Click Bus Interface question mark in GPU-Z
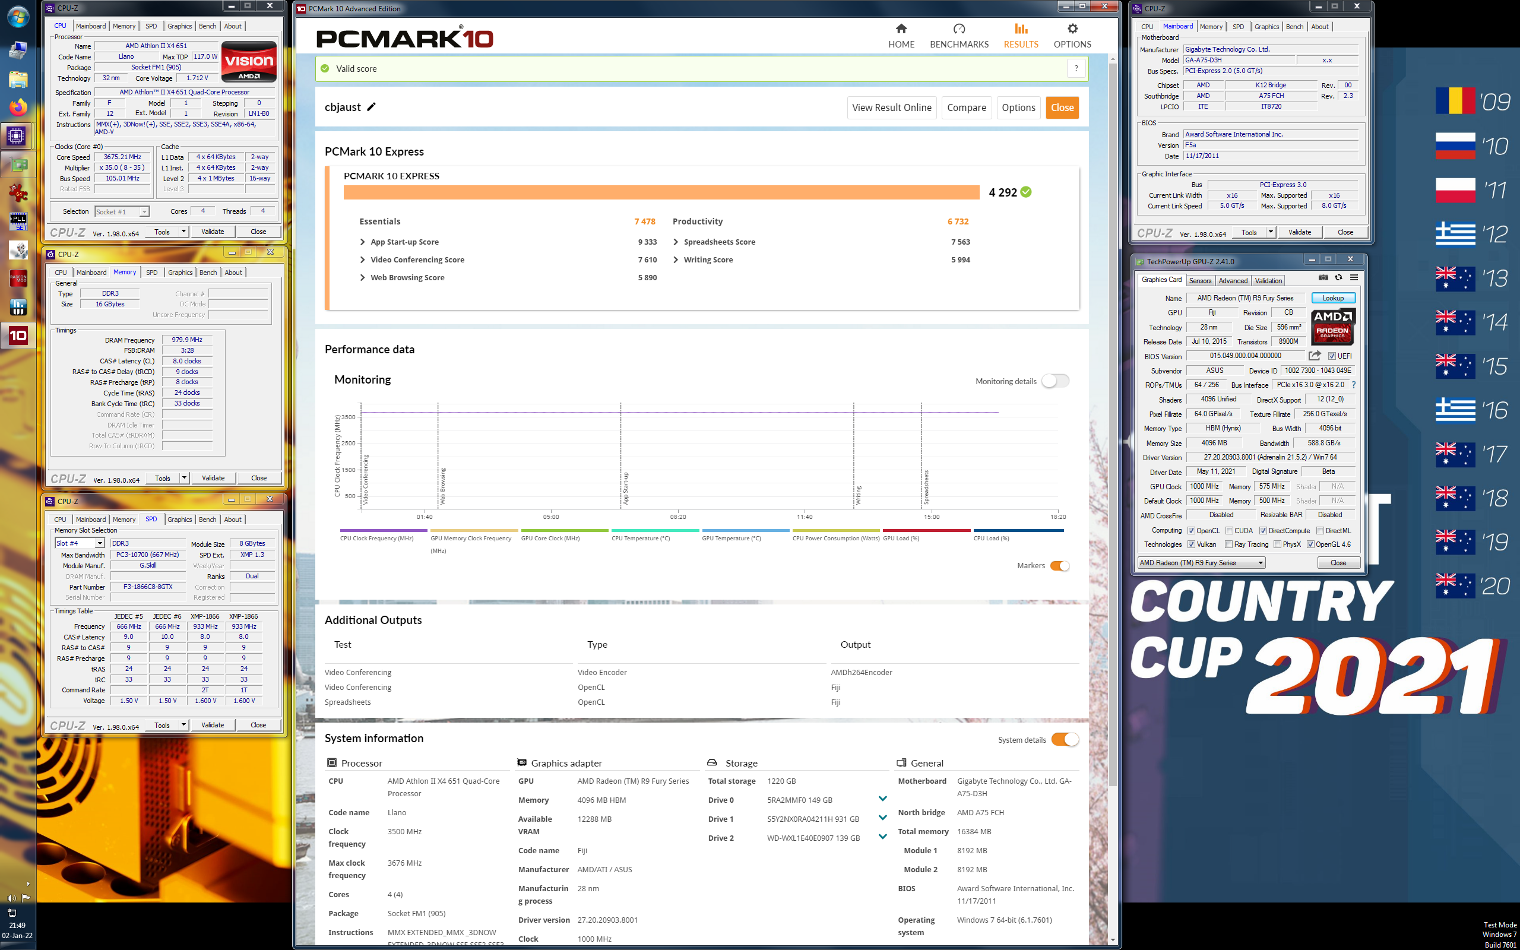This screenshot has height=950, width=1520. pos(1354,385)
